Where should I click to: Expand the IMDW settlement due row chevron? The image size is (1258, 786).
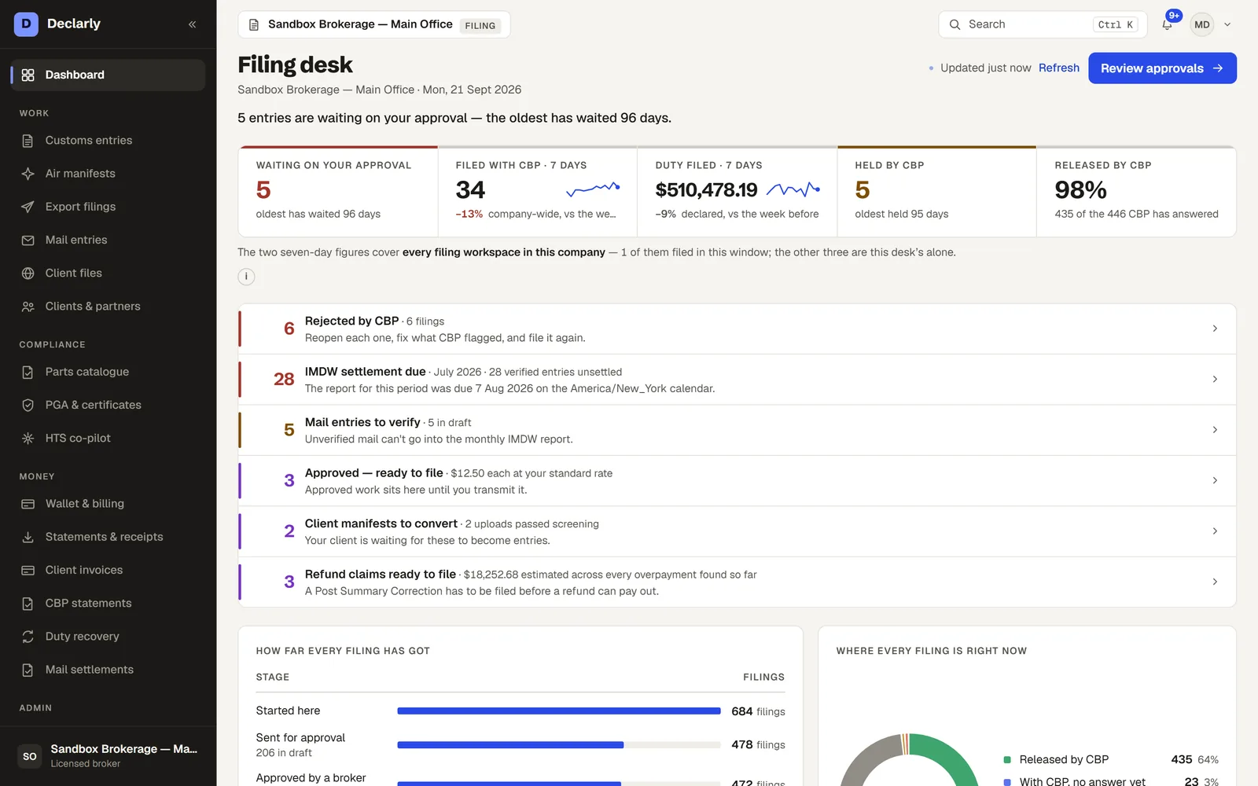(x=1215, y=379)
